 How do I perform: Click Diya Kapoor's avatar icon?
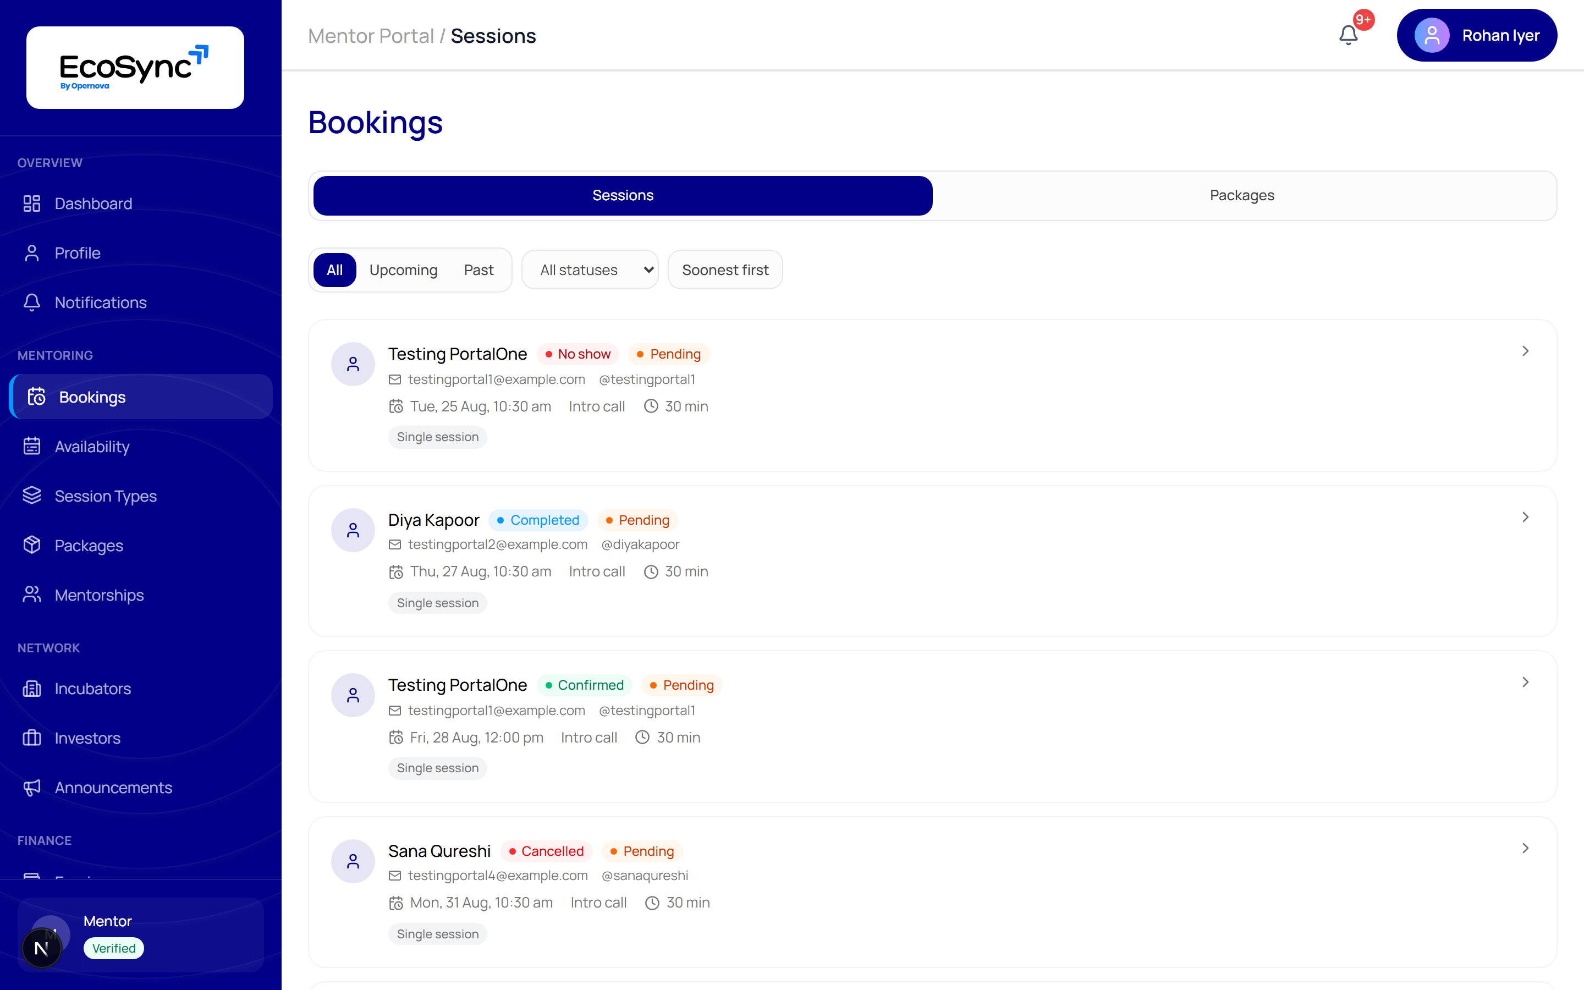click(353, 530)
